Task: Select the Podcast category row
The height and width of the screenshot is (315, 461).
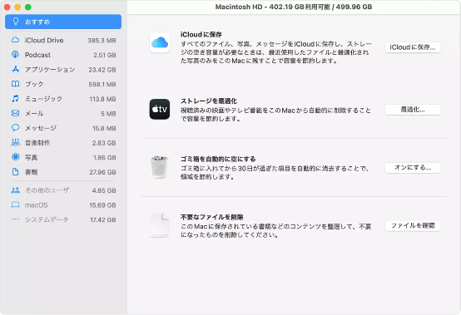Action: [63, 55]
